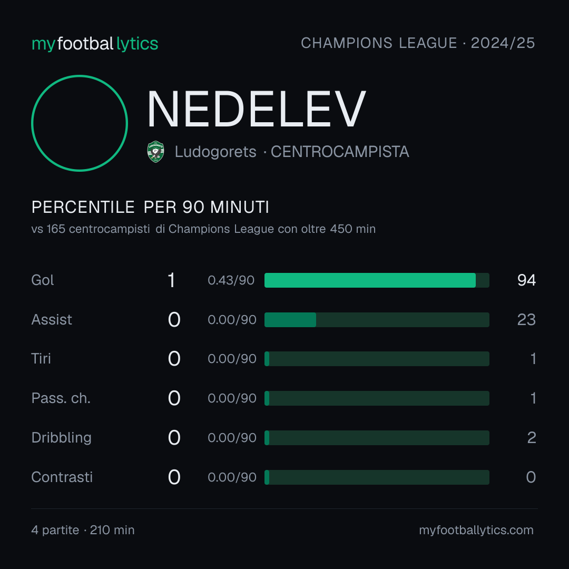
Task: Select the NEDELEV player name heading
Action: pos(257,109)
